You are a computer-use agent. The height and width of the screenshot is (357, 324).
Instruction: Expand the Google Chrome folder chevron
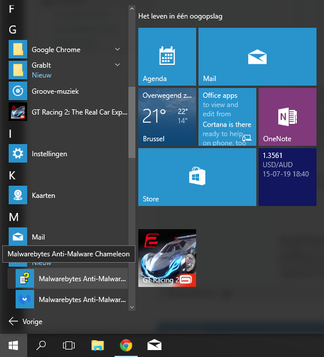click(117, 49)
